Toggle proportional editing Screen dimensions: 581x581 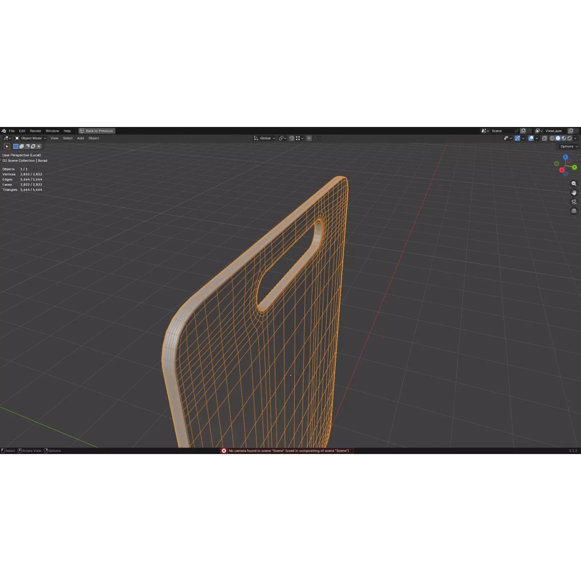[309, 138]
